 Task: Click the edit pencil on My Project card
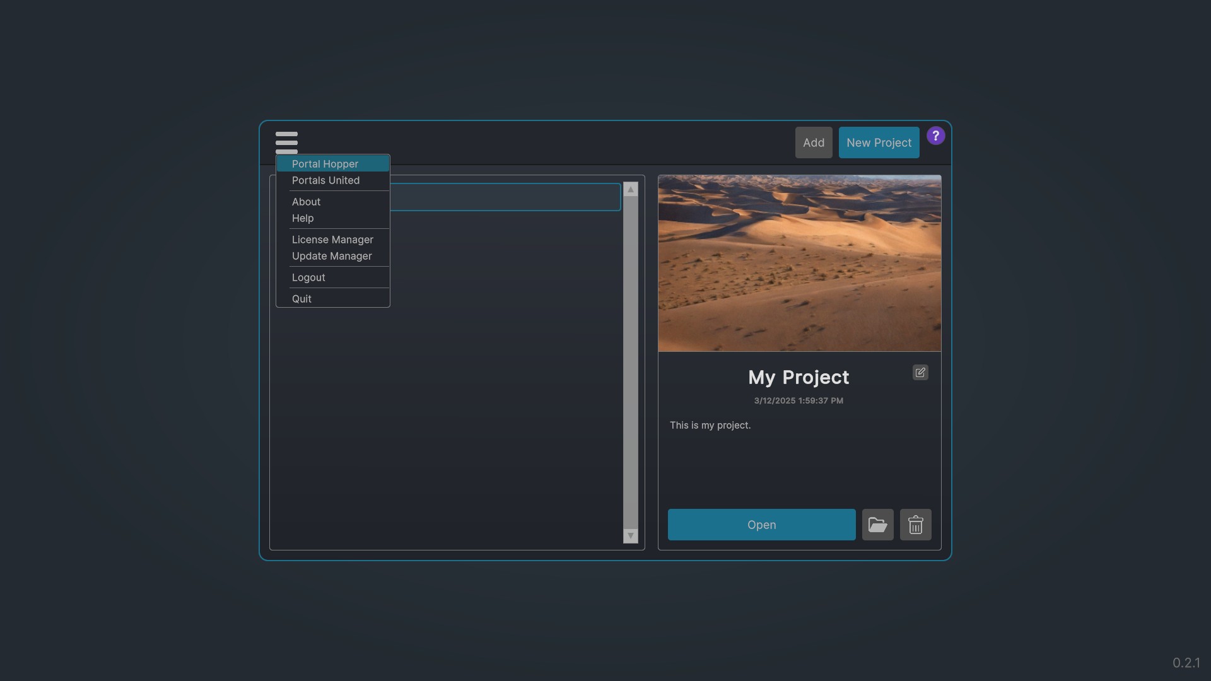pyautogui.click(x=920, y=372)
